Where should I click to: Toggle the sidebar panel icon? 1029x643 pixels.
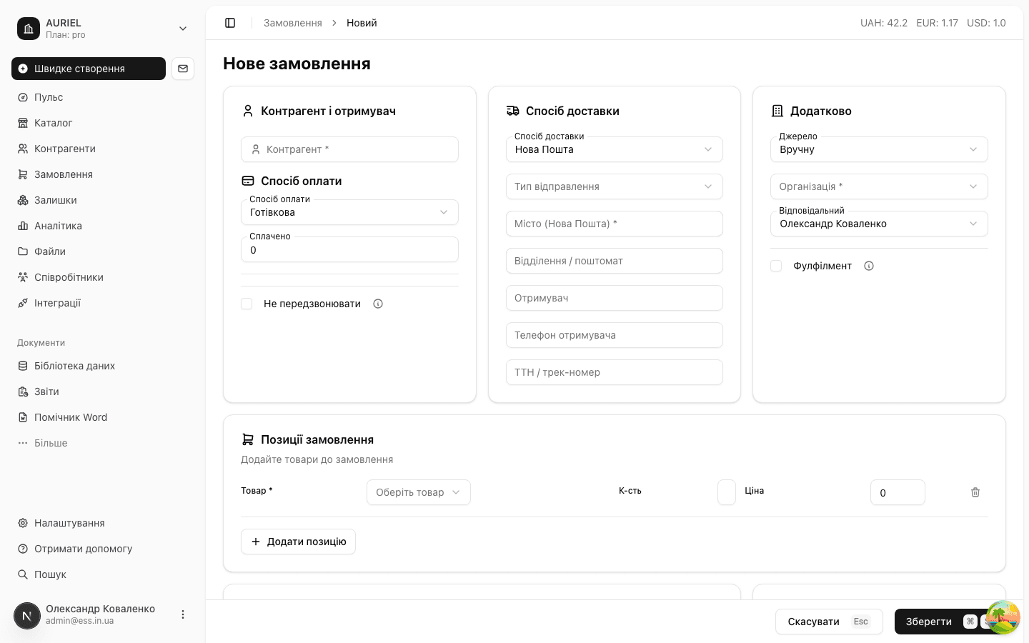coord(230,23)
